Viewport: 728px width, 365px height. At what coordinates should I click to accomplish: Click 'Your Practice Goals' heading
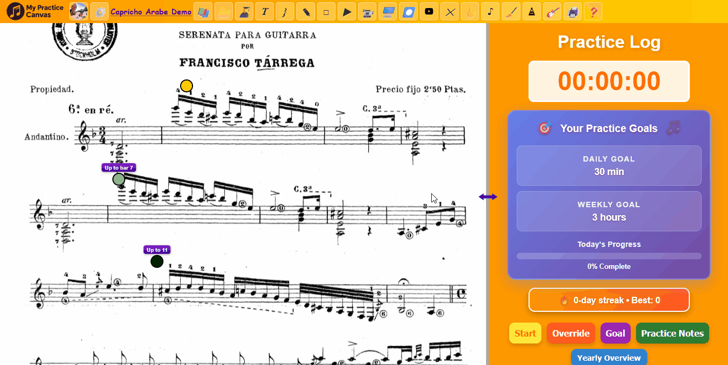[x=609, y=128]
